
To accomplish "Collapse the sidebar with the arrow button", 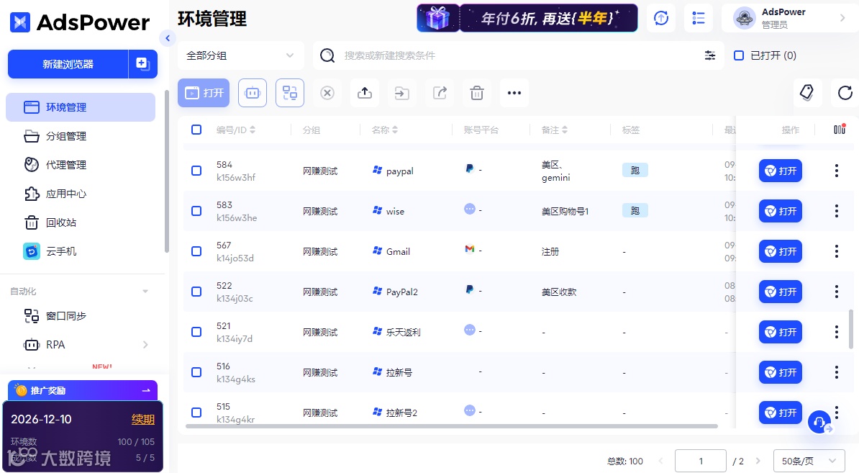I will pos(168,38).
